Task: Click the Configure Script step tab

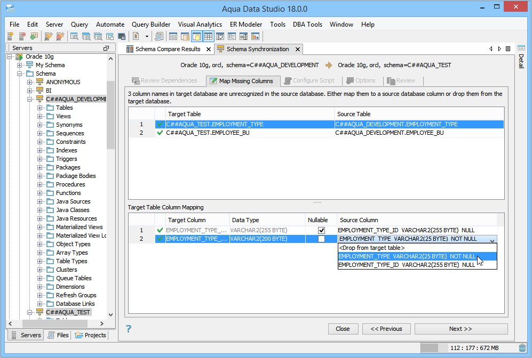Action: pyautogui.click(x=309, y=80)
